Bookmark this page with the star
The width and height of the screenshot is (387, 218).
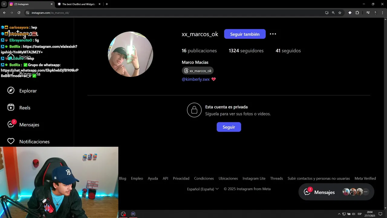340,13
